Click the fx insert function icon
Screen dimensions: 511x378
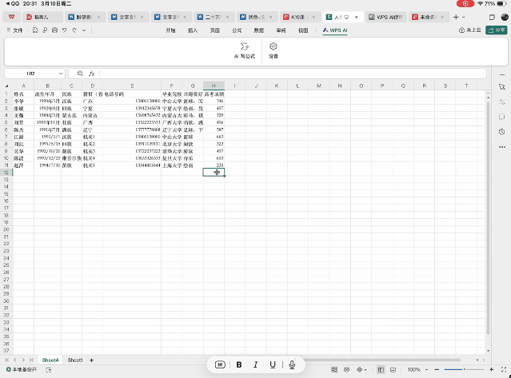click(92, 73)
